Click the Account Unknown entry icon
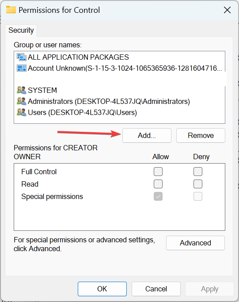Viewport: 239px width, 302px height. pos(22,68)
